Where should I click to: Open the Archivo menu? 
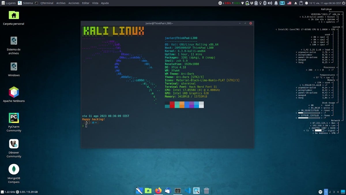point(61,3)
